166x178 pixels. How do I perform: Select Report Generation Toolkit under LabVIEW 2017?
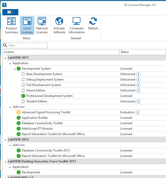click(53, 134)
